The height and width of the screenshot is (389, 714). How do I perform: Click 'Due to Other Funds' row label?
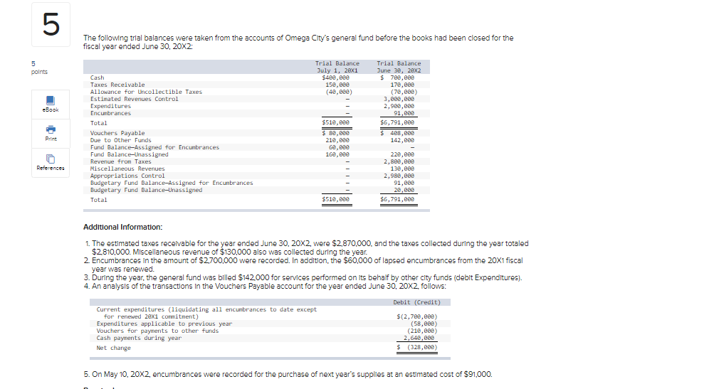[121, 141]
